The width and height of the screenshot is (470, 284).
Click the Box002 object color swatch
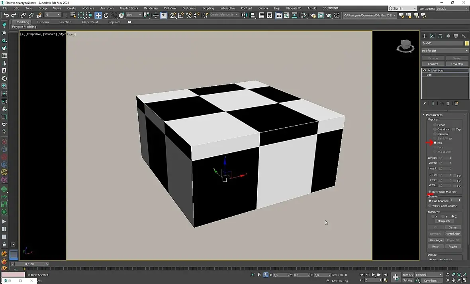click(467, 43)
